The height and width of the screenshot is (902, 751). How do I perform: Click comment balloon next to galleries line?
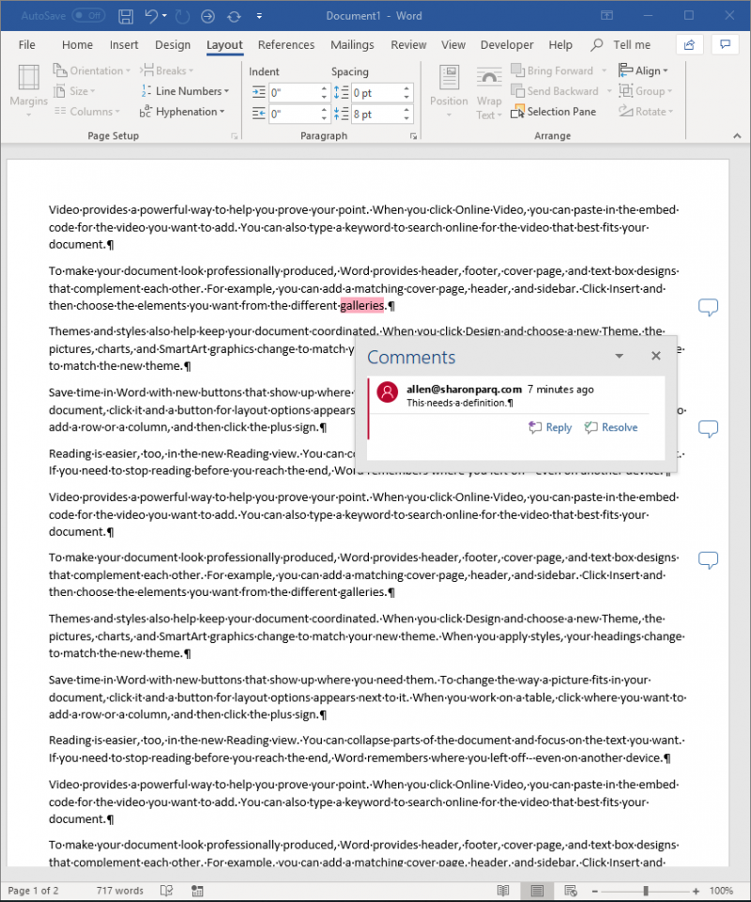[709, 307]
